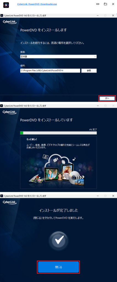Open the CyberLink_PowerDVD_Downloader.exe link
This screenshot has width=117, height=282.
point(37,4)
